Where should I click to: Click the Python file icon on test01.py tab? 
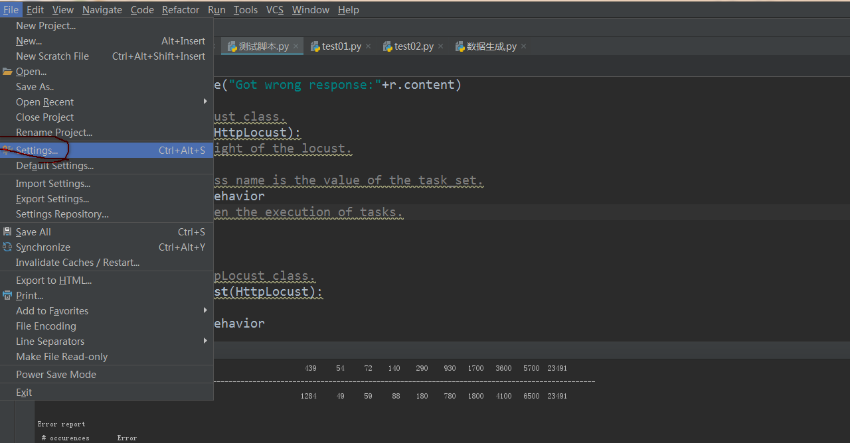pos(315,46)
